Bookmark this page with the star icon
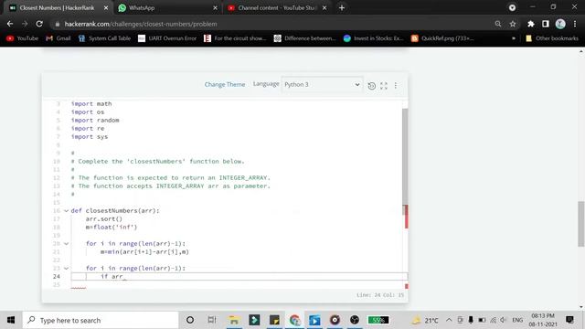 [x=513, y=24]
